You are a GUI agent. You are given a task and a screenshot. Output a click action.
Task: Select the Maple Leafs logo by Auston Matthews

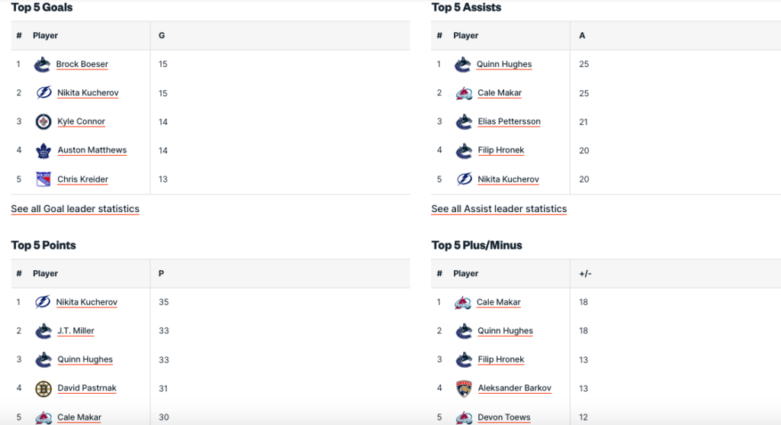pyautogui.click(x=43, y=151)
